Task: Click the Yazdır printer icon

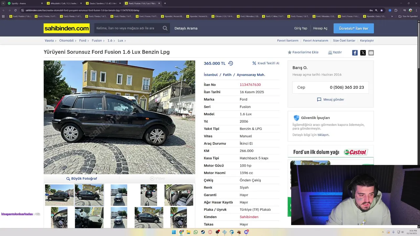Action: pos(330,52)
